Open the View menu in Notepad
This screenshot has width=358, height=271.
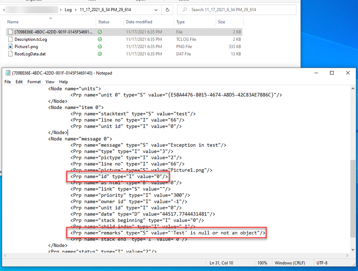click(x=50, y=82)
